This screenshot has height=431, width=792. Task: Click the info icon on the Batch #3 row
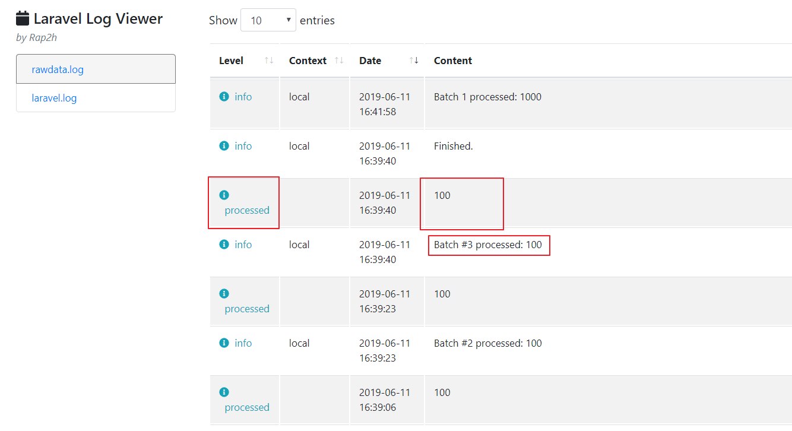[224, 244]
